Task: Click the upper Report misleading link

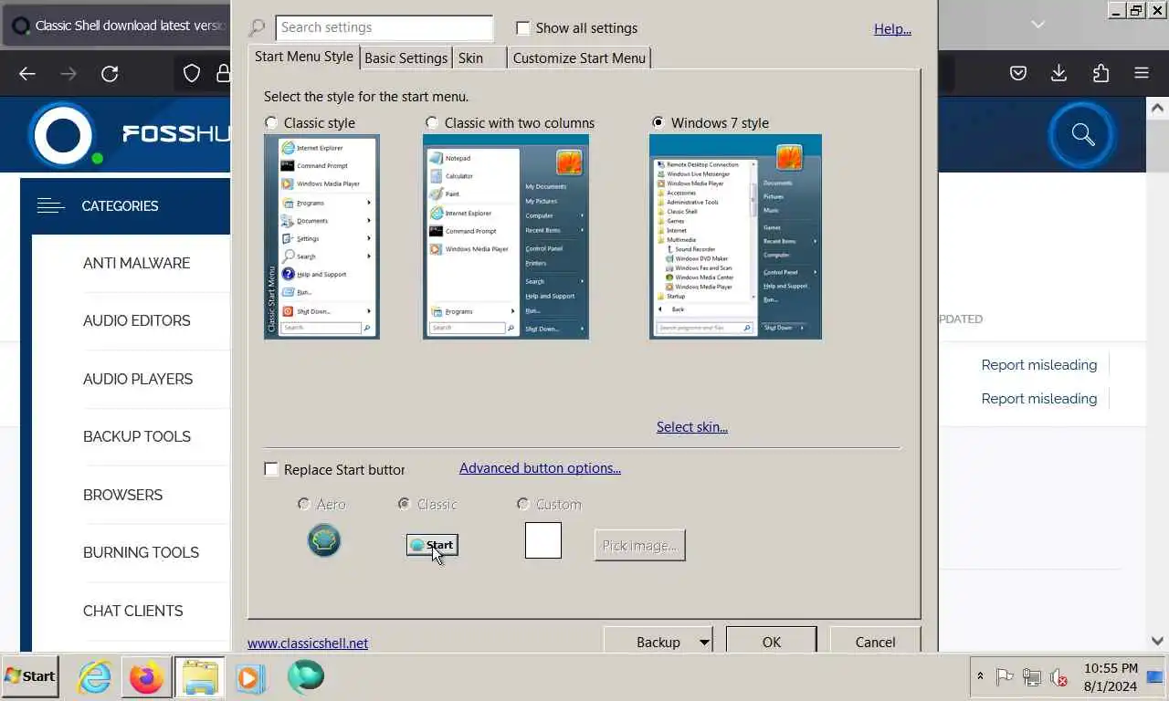Action: pos(1039,365)
